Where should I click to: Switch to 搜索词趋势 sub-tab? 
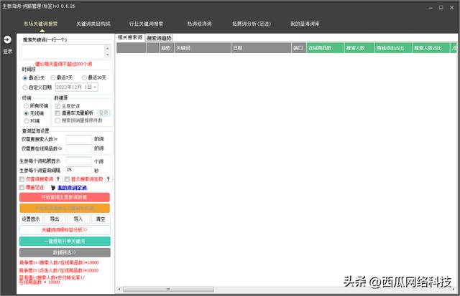pos(159,38)
